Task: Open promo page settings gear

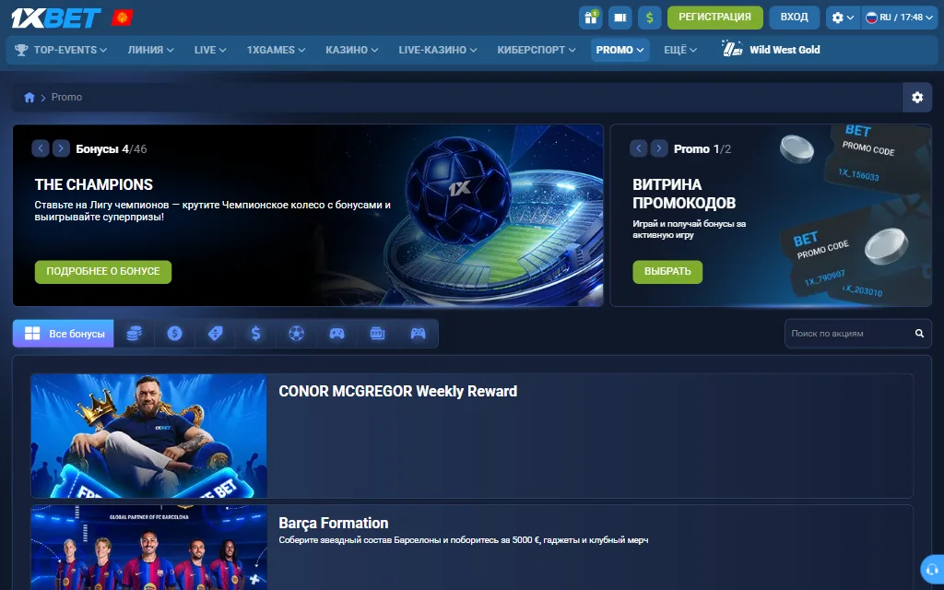Action: click(x=917, y=98)
